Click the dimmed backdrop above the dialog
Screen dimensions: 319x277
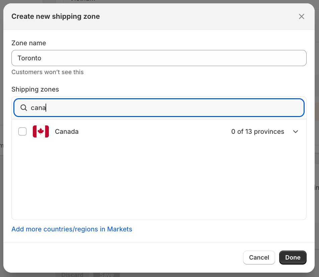(x=167, y=1)
